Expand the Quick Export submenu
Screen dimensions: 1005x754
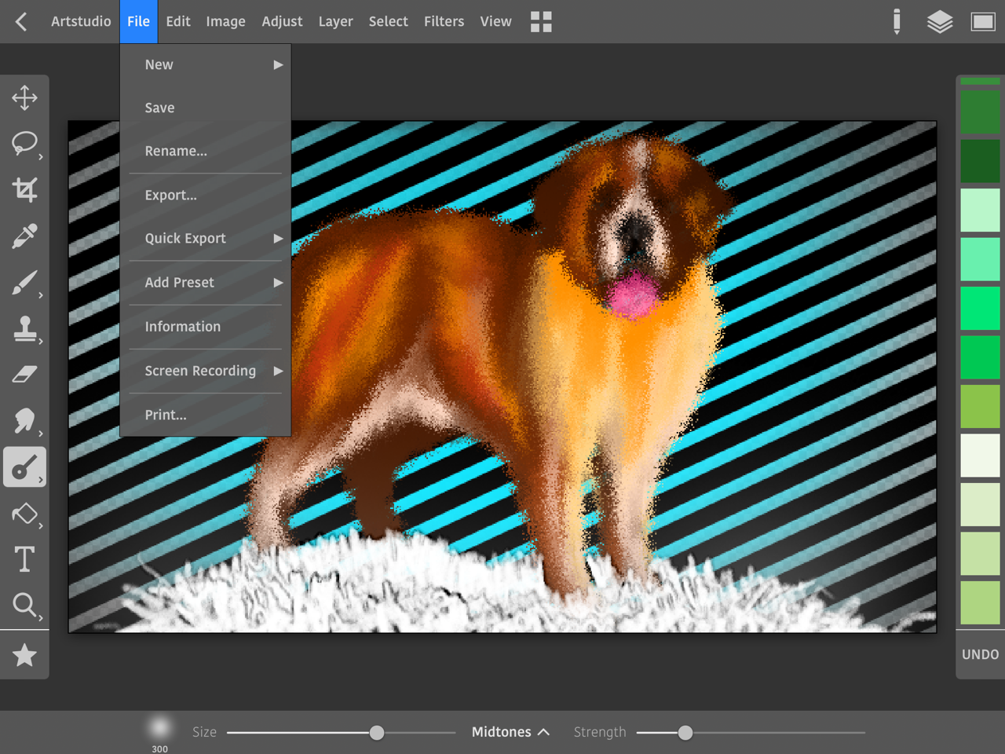click(206, 239)
